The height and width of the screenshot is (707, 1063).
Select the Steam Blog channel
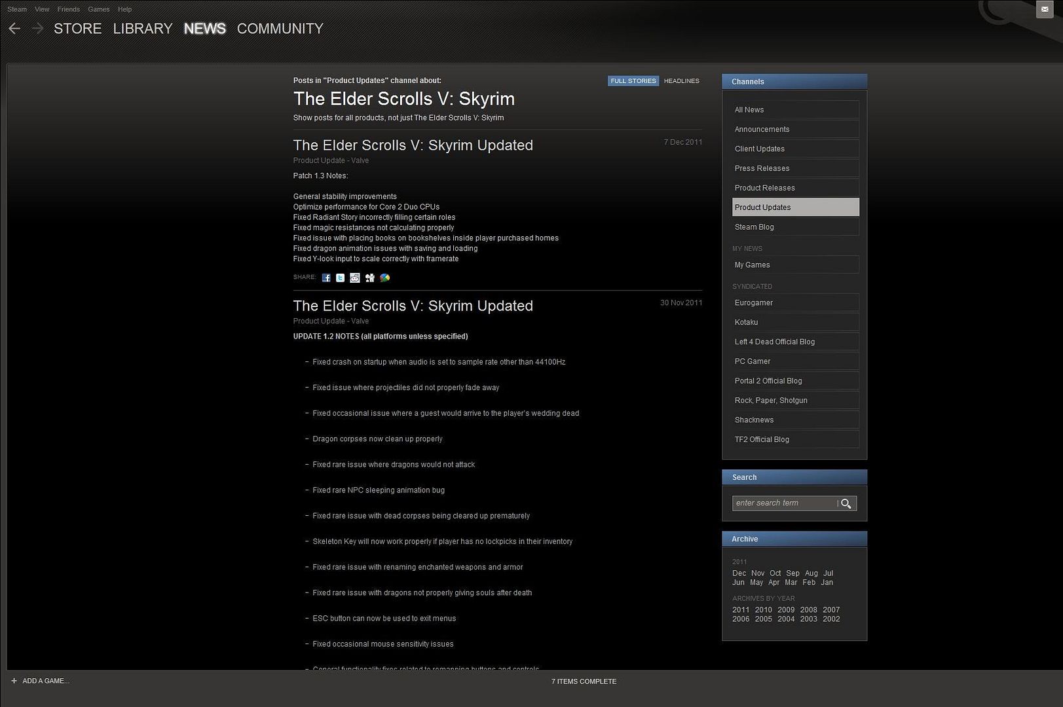[x=796, y=227]
